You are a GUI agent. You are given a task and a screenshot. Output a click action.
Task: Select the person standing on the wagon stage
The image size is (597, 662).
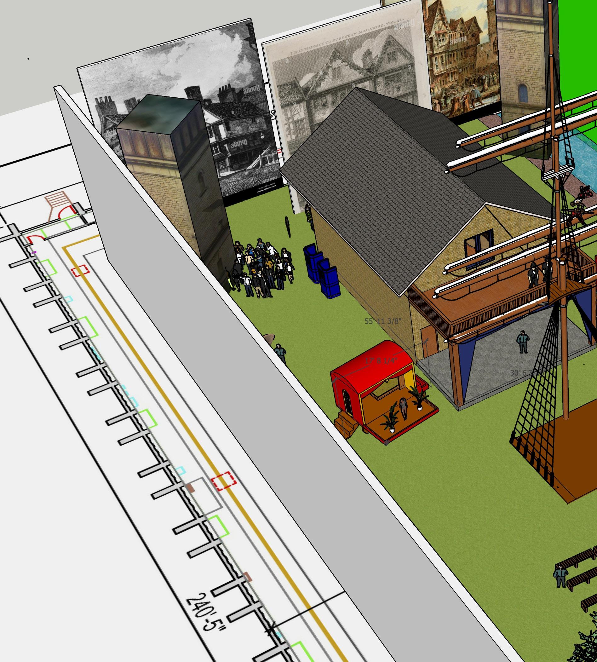point(404,408)
